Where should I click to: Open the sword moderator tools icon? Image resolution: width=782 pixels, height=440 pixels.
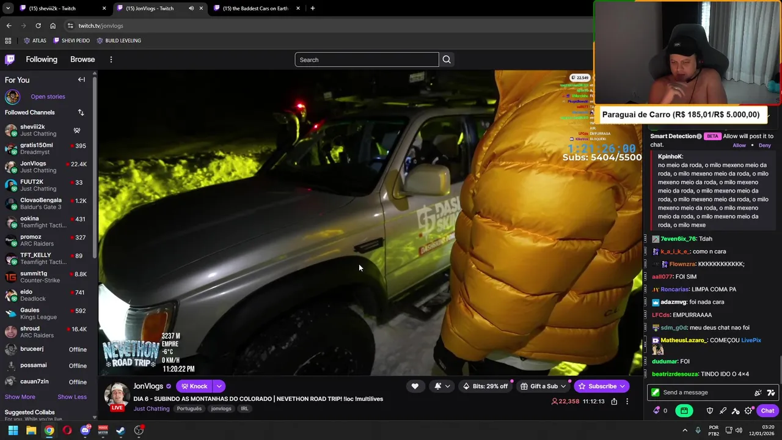click(723, 411)
